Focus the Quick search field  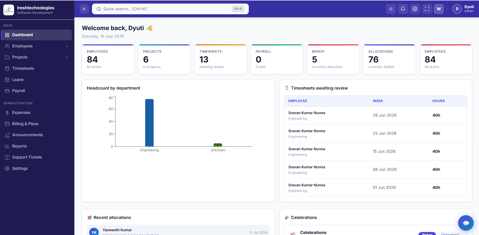click(170, 9)
